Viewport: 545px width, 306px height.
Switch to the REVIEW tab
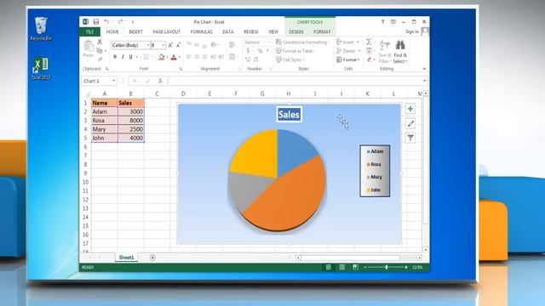(250, 32)
